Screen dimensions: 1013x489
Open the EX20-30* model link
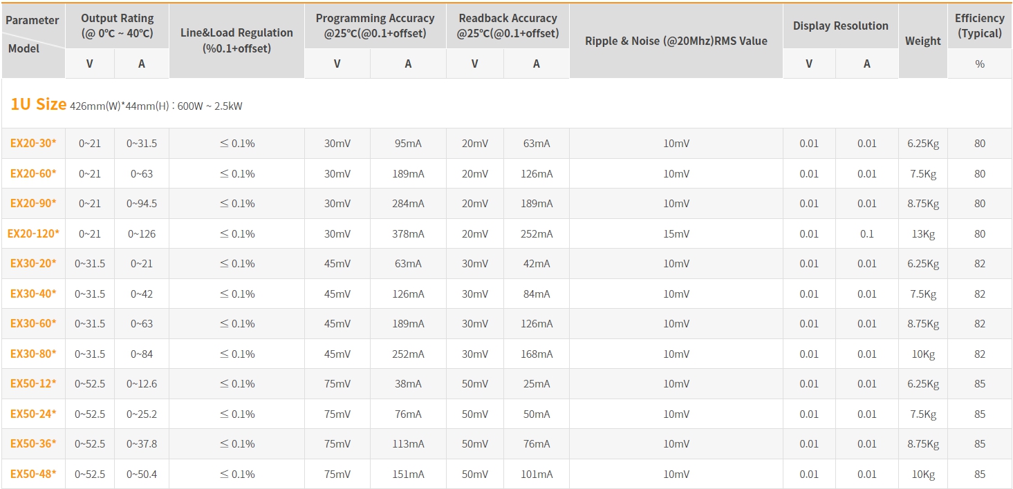click(x=33, y=144)
